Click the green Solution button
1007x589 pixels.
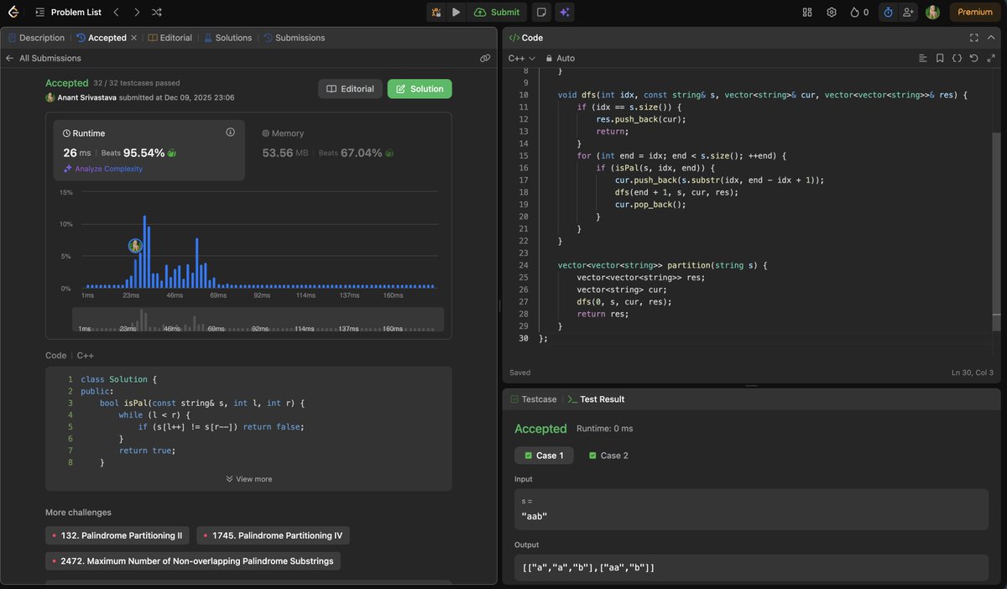pyautogui.click(x=420, y=89)
